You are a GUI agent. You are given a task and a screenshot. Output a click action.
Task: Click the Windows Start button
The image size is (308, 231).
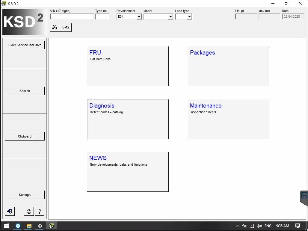[x=6, y=226]
